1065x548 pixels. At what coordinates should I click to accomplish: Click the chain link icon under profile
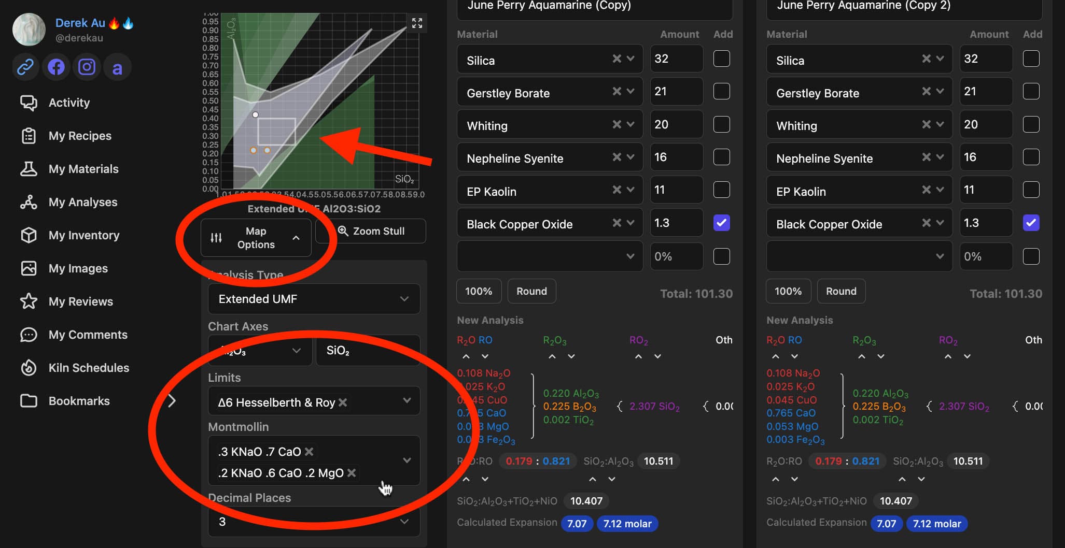(25, 67)
